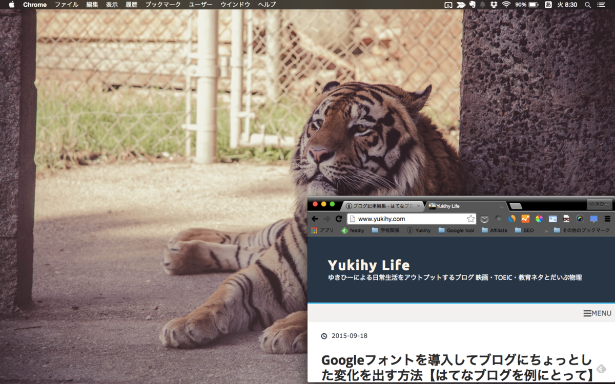Screen dimensions: 615x384
Task: Switch to the ブログ記事編集 tab
Action: [382, 205]
